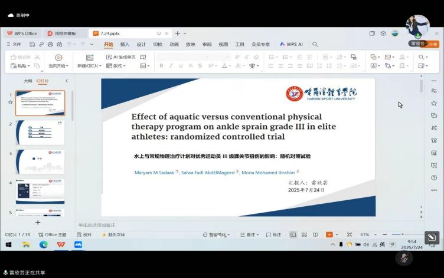444x278 pixels.
Task: Expand the new slide dropdown
Action: click(100, 66)
